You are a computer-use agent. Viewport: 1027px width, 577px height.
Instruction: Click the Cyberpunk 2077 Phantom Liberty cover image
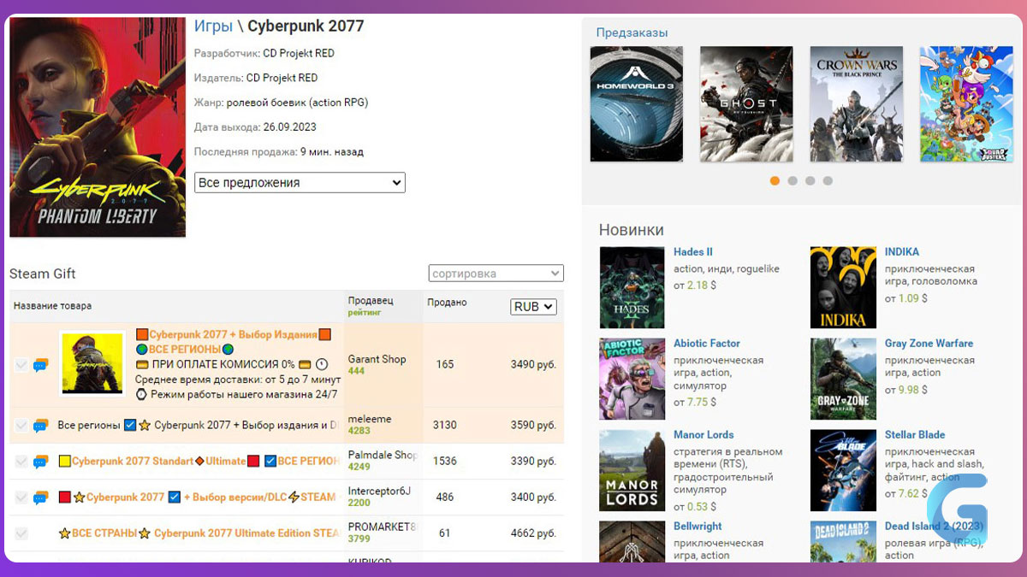click(98, 127)
